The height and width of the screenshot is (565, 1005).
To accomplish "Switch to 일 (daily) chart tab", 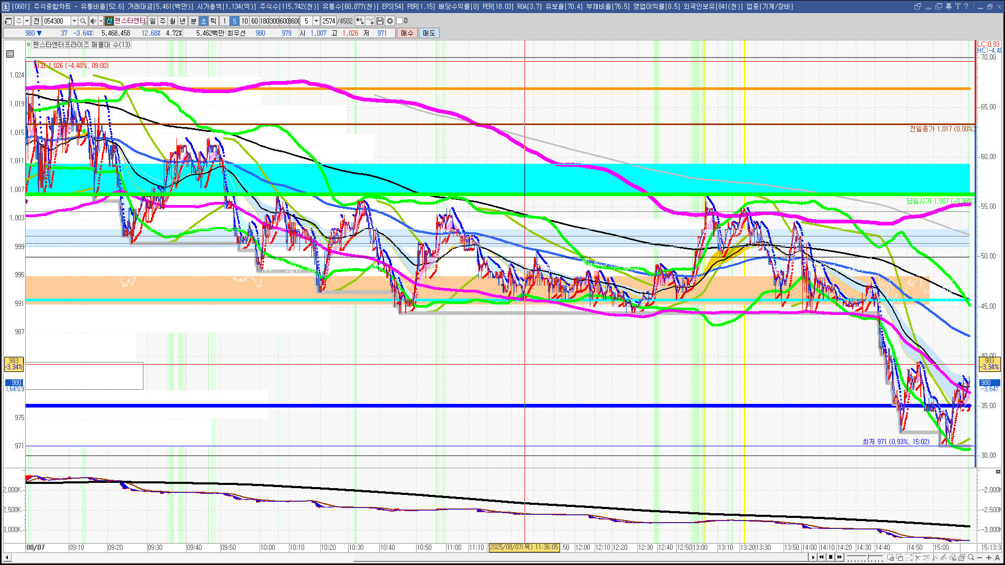I will tap(152, 21).
